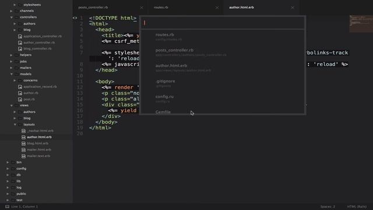
Task: Choose Gemfile in the quick-open list
Action: 223,111
